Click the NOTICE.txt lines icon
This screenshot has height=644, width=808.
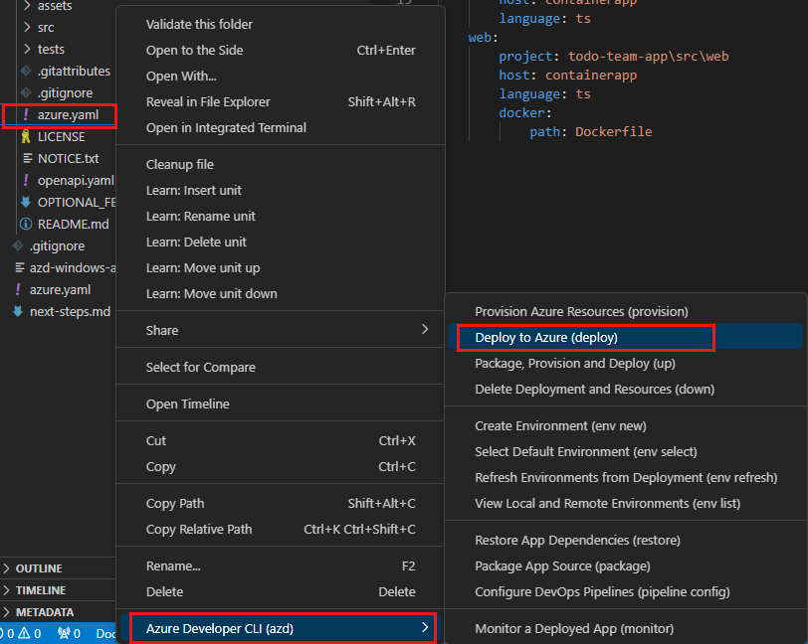click(27, 159)
